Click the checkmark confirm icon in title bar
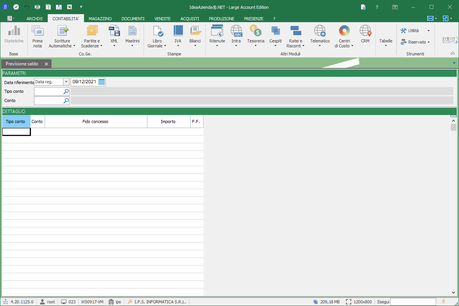This screenshot has height=306, width=459. pyautogui.click(x=16, y=7)
